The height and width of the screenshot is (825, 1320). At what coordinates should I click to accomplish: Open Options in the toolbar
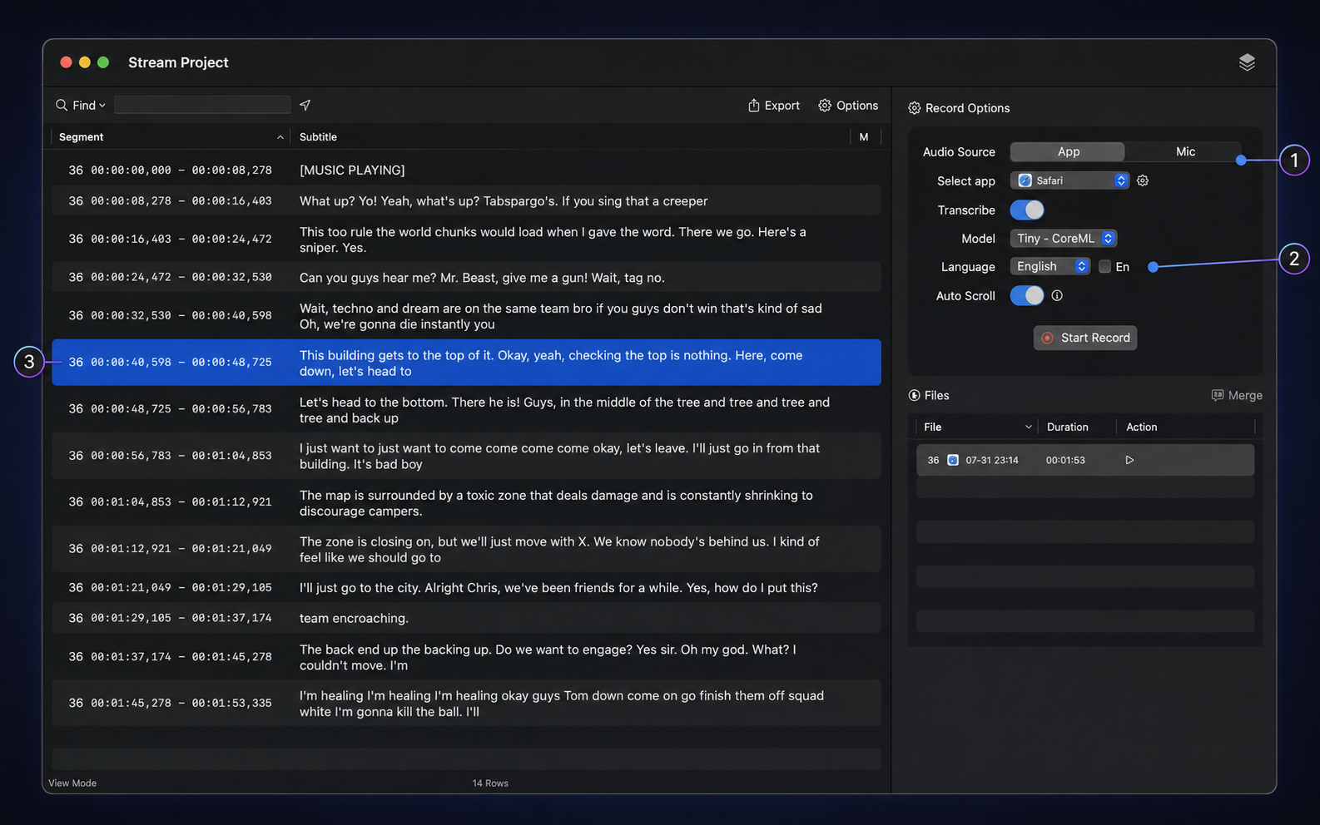point(848,106)
